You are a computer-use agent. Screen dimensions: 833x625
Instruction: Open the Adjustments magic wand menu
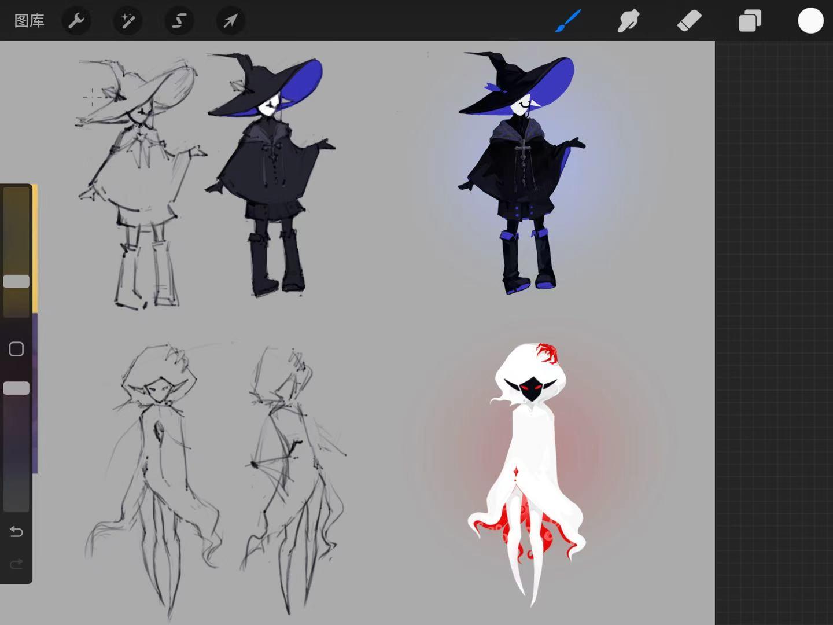127,21
